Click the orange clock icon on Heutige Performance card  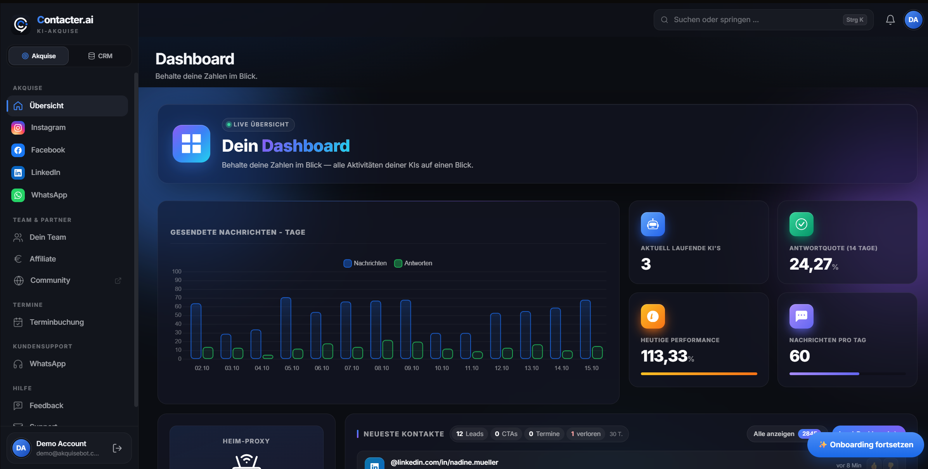(x=653, y=316)
